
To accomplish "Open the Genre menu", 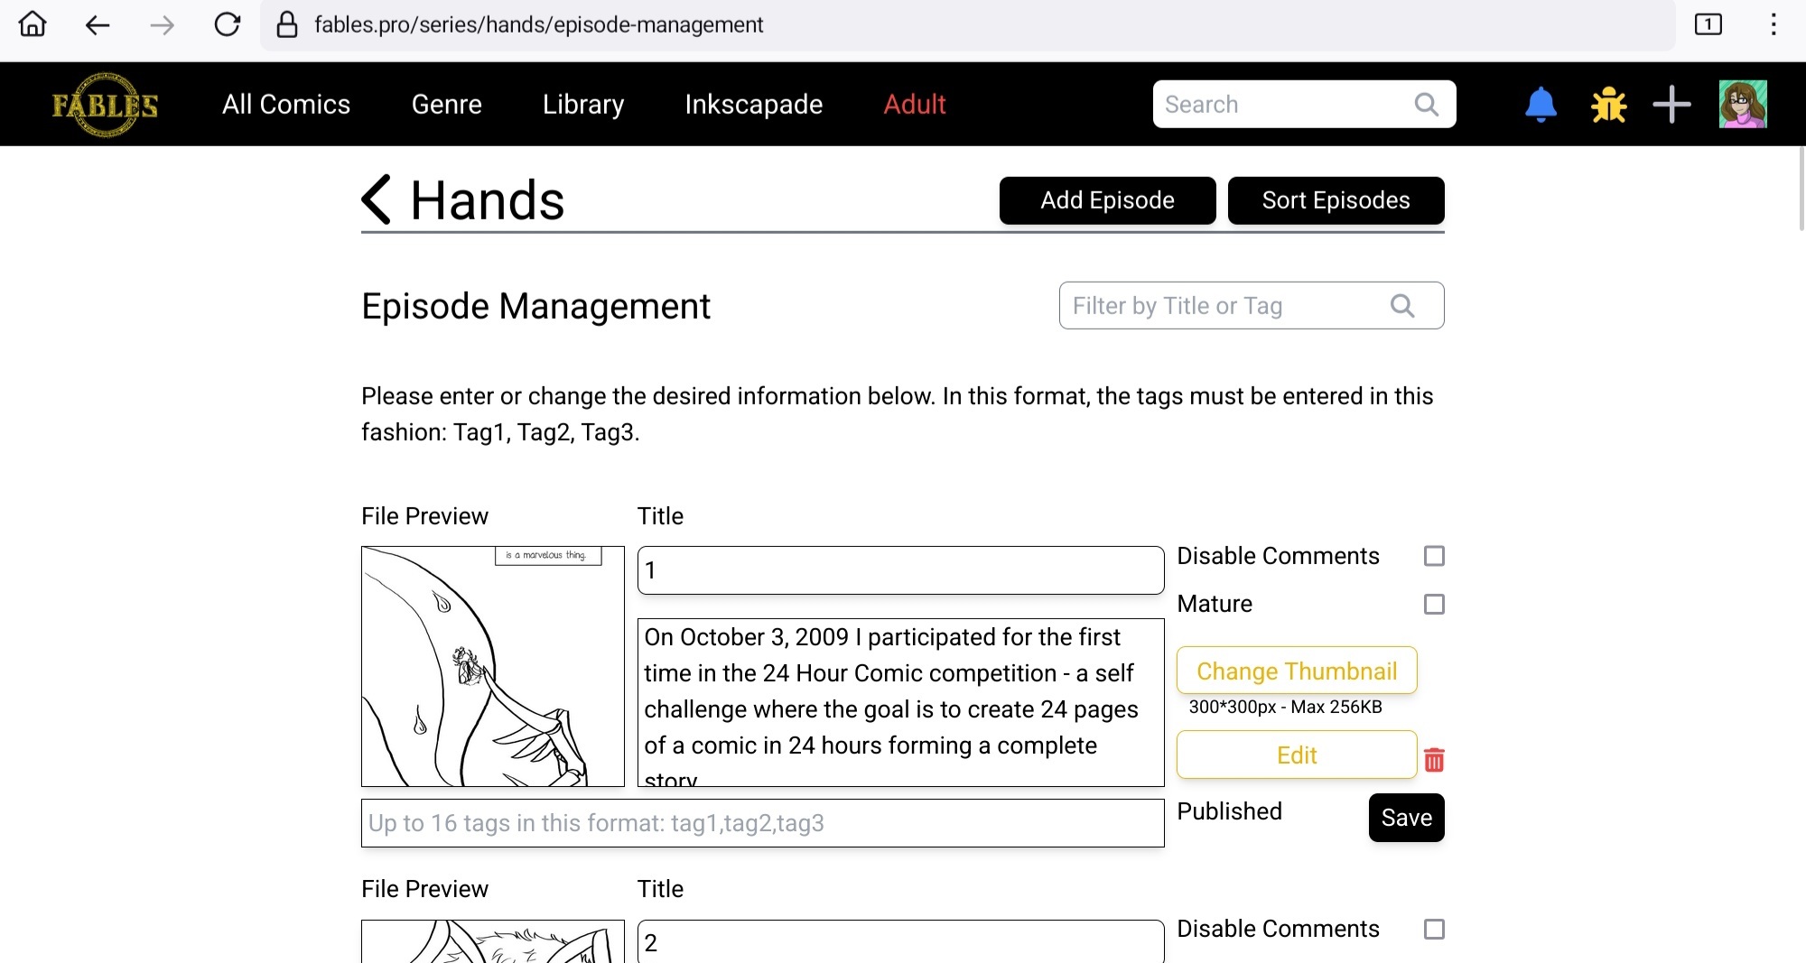I will [446, 105].
